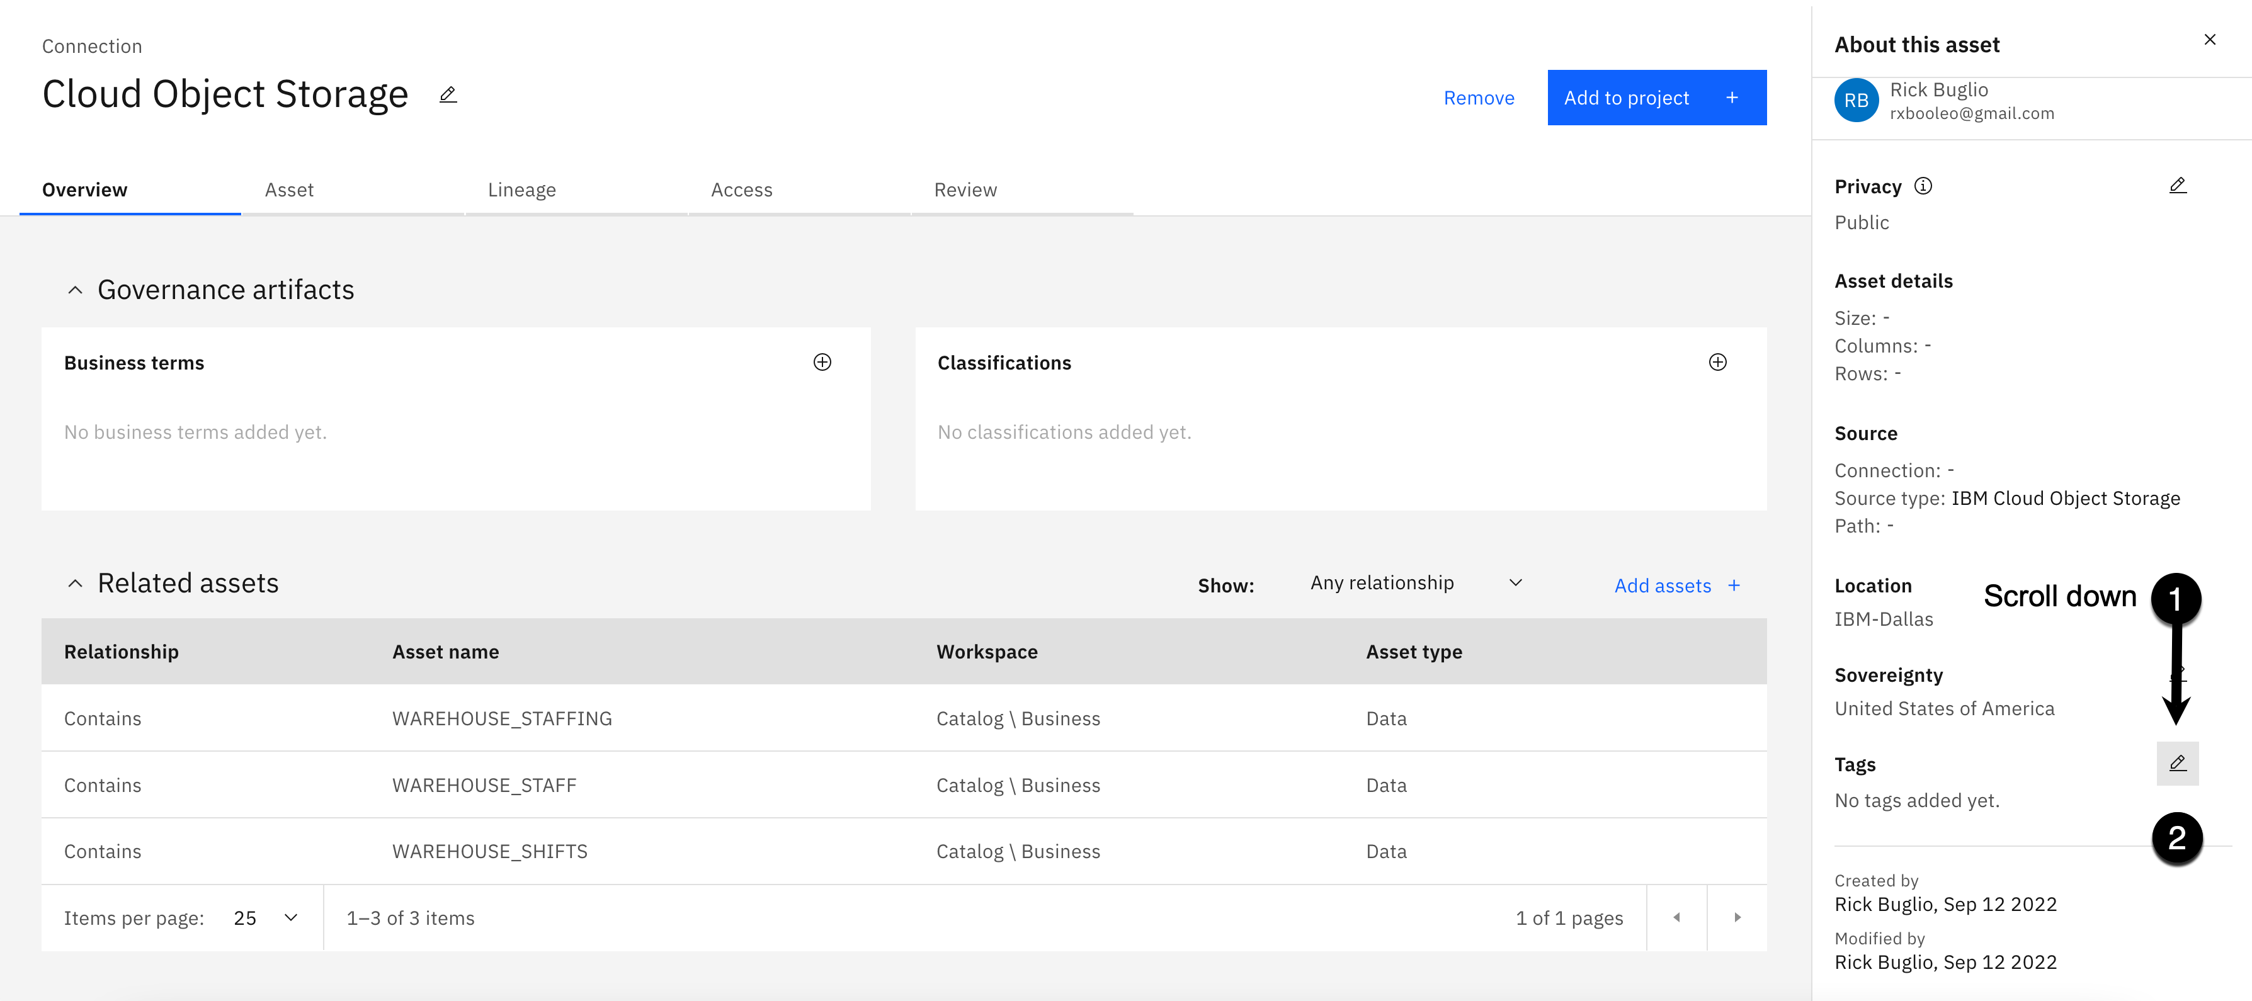Click the Privacy info icon
The height and width of the screenshot is (1001, 2252).
[x=1923, y=186]
